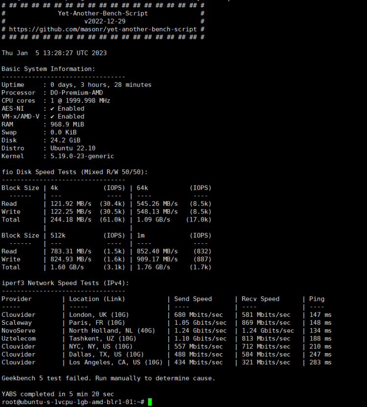Click the Geekbench 5 test failed message
This screenshot has width=367, height=407.
tap(108, 378)
